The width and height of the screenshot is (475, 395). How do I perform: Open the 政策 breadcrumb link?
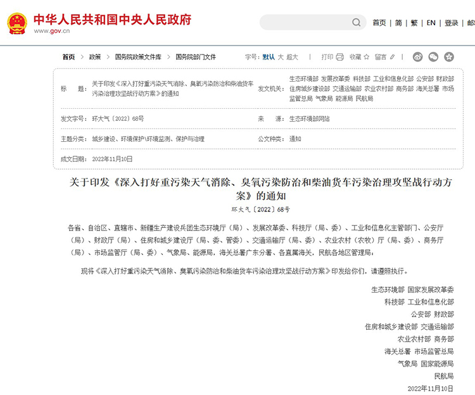click(95, 57)
